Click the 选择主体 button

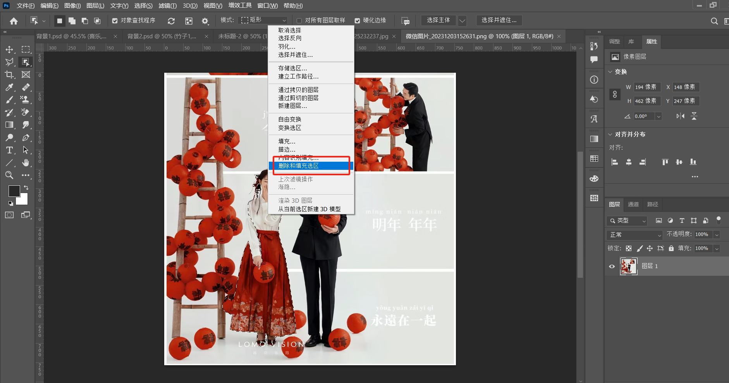click(438, 21)
